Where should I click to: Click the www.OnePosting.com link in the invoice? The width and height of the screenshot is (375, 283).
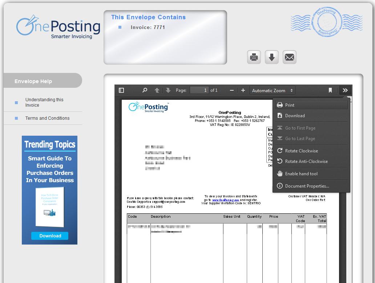click(x=226, y=200)
